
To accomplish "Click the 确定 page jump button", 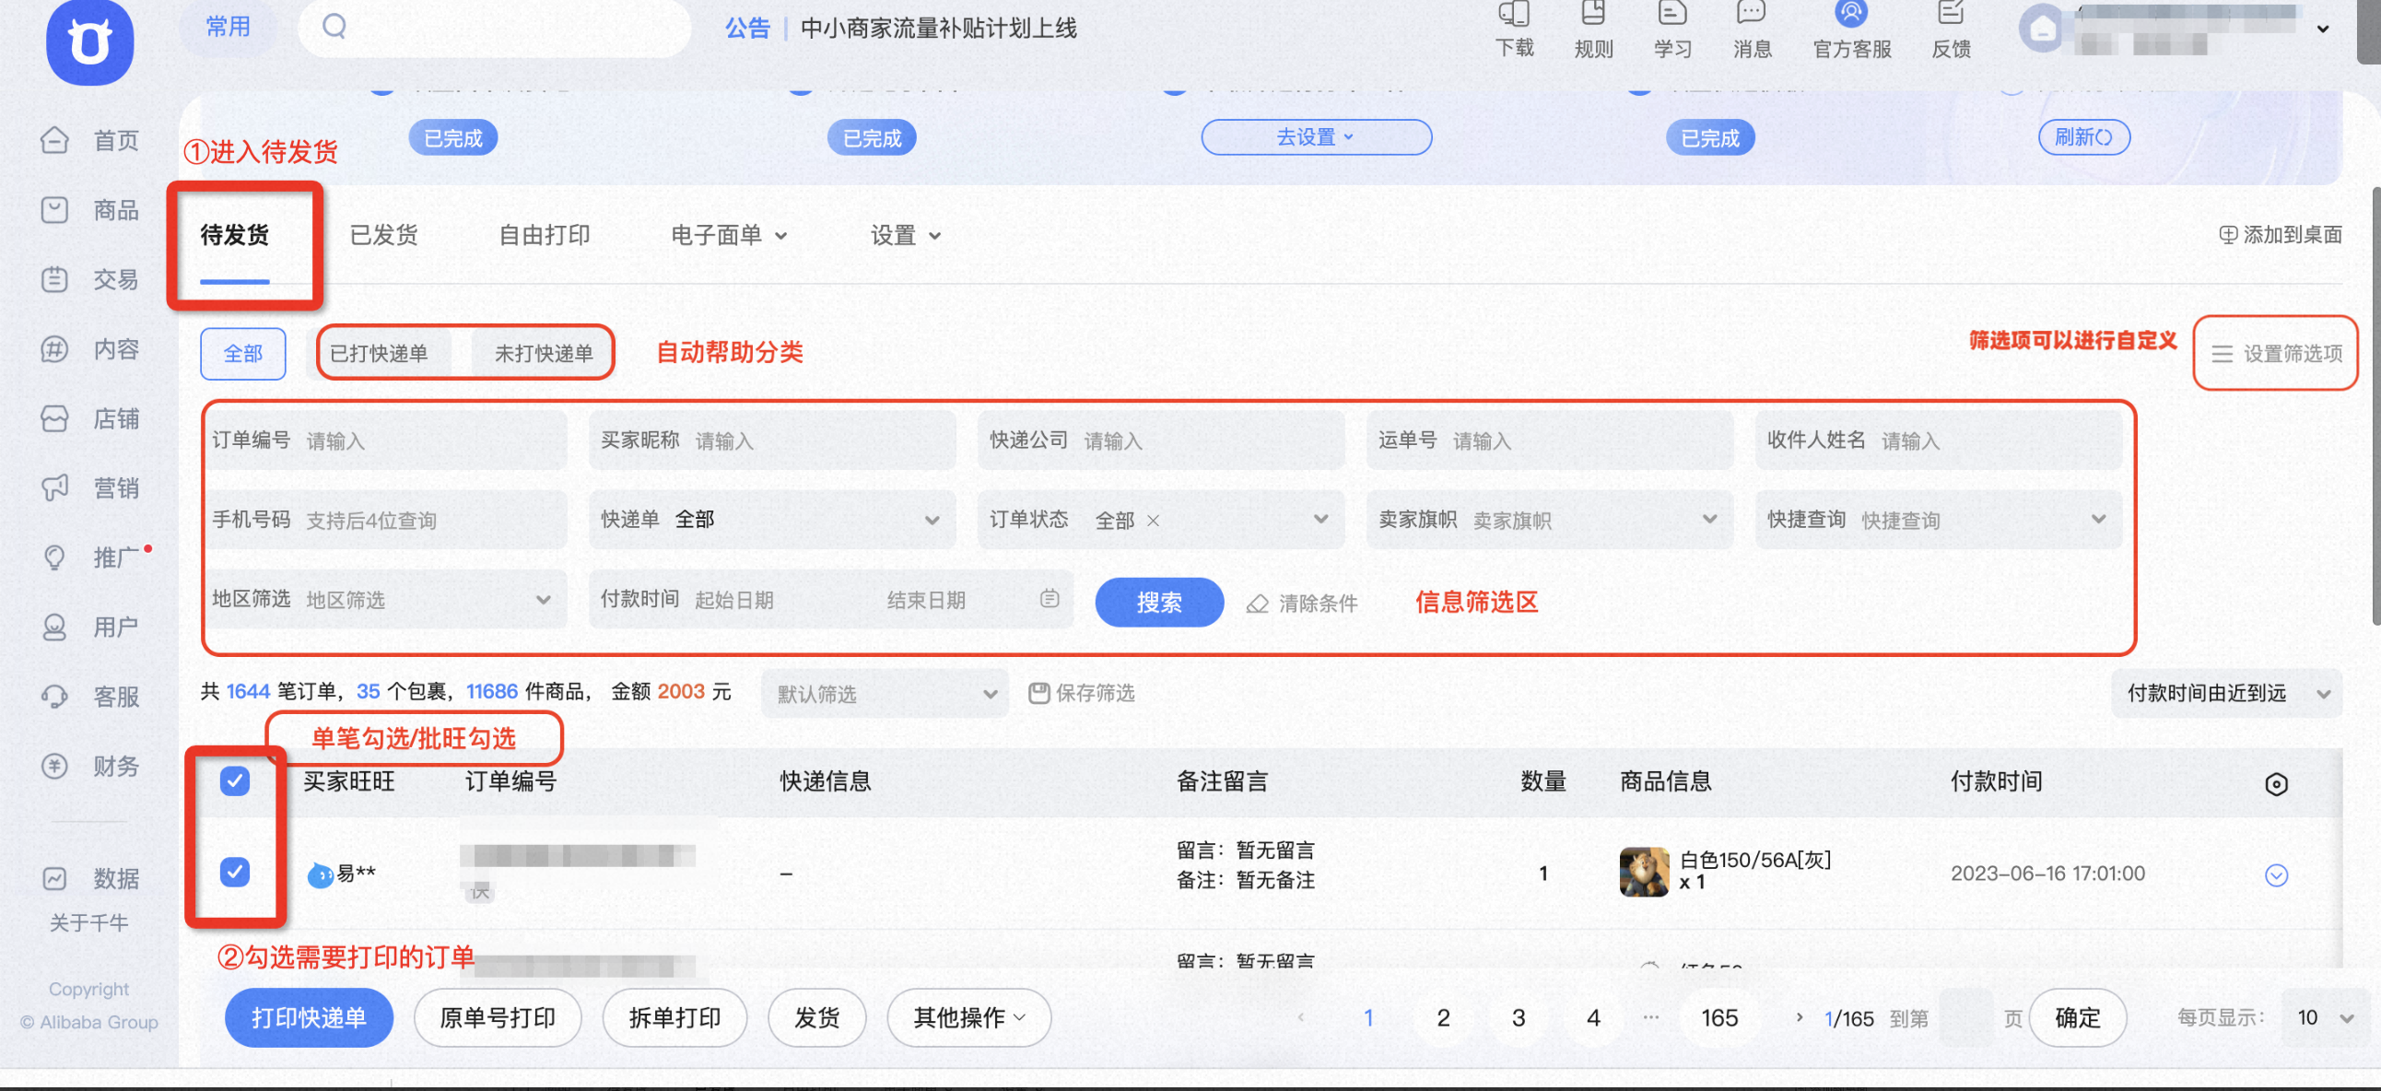I will point(2077,1018).
